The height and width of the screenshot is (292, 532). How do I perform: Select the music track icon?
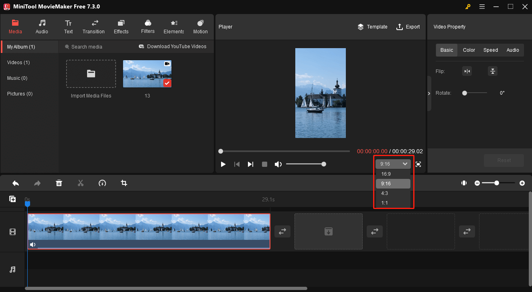[12, 270]
